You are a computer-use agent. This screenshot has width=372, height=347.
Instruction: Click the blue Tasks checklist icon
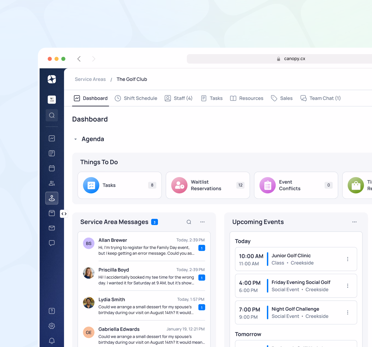click(x=91, y=185)
